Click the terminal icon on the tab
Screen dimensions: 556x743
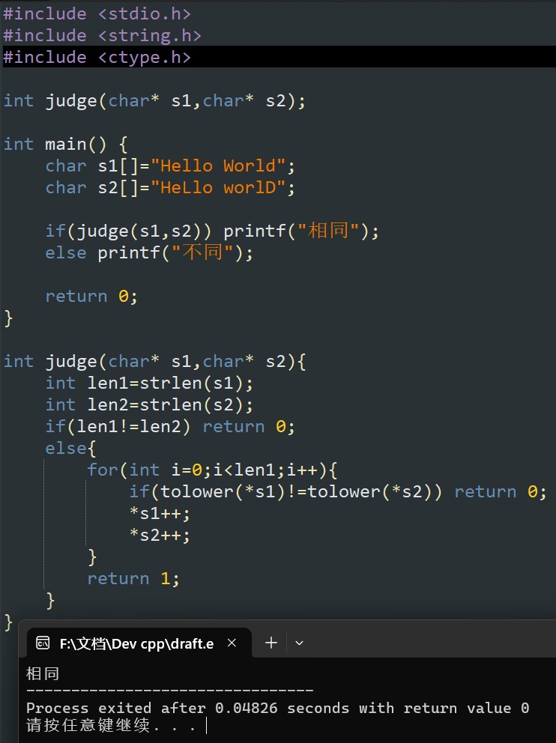(x=43, y=643)
